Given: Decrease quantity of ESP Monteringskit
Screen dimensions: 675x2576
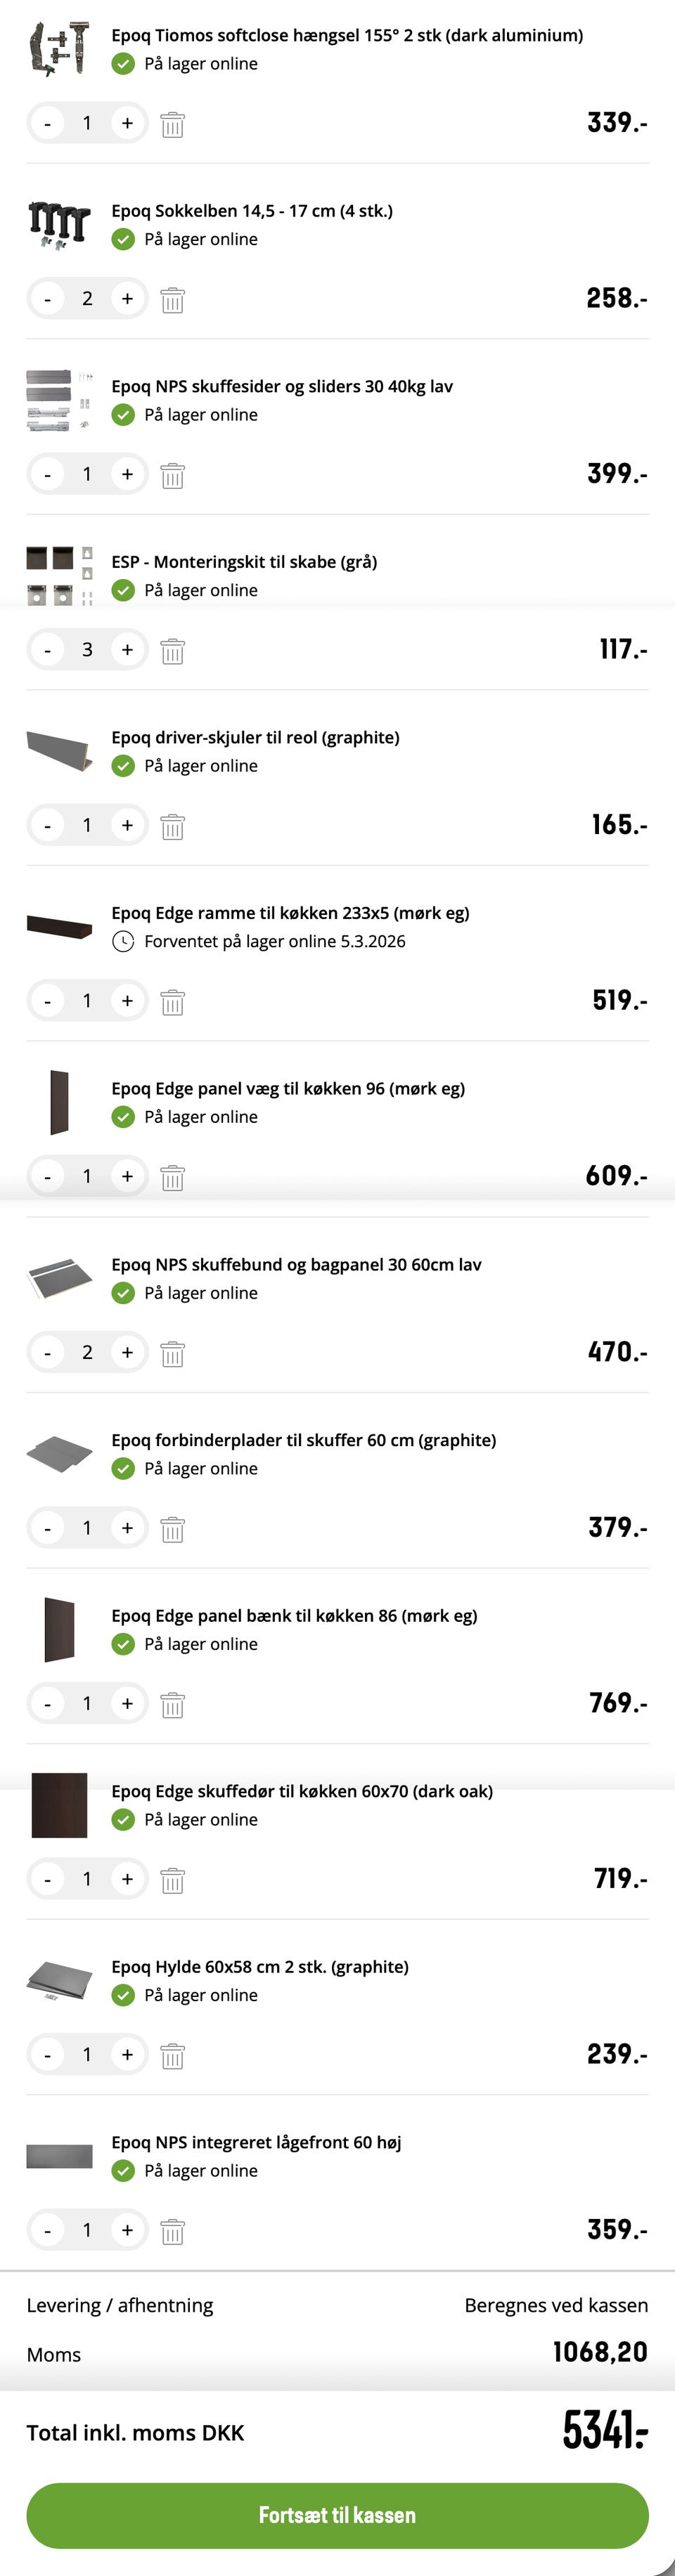Looking at the screenshot, I should pyautogui.click(x=47, y=651).
